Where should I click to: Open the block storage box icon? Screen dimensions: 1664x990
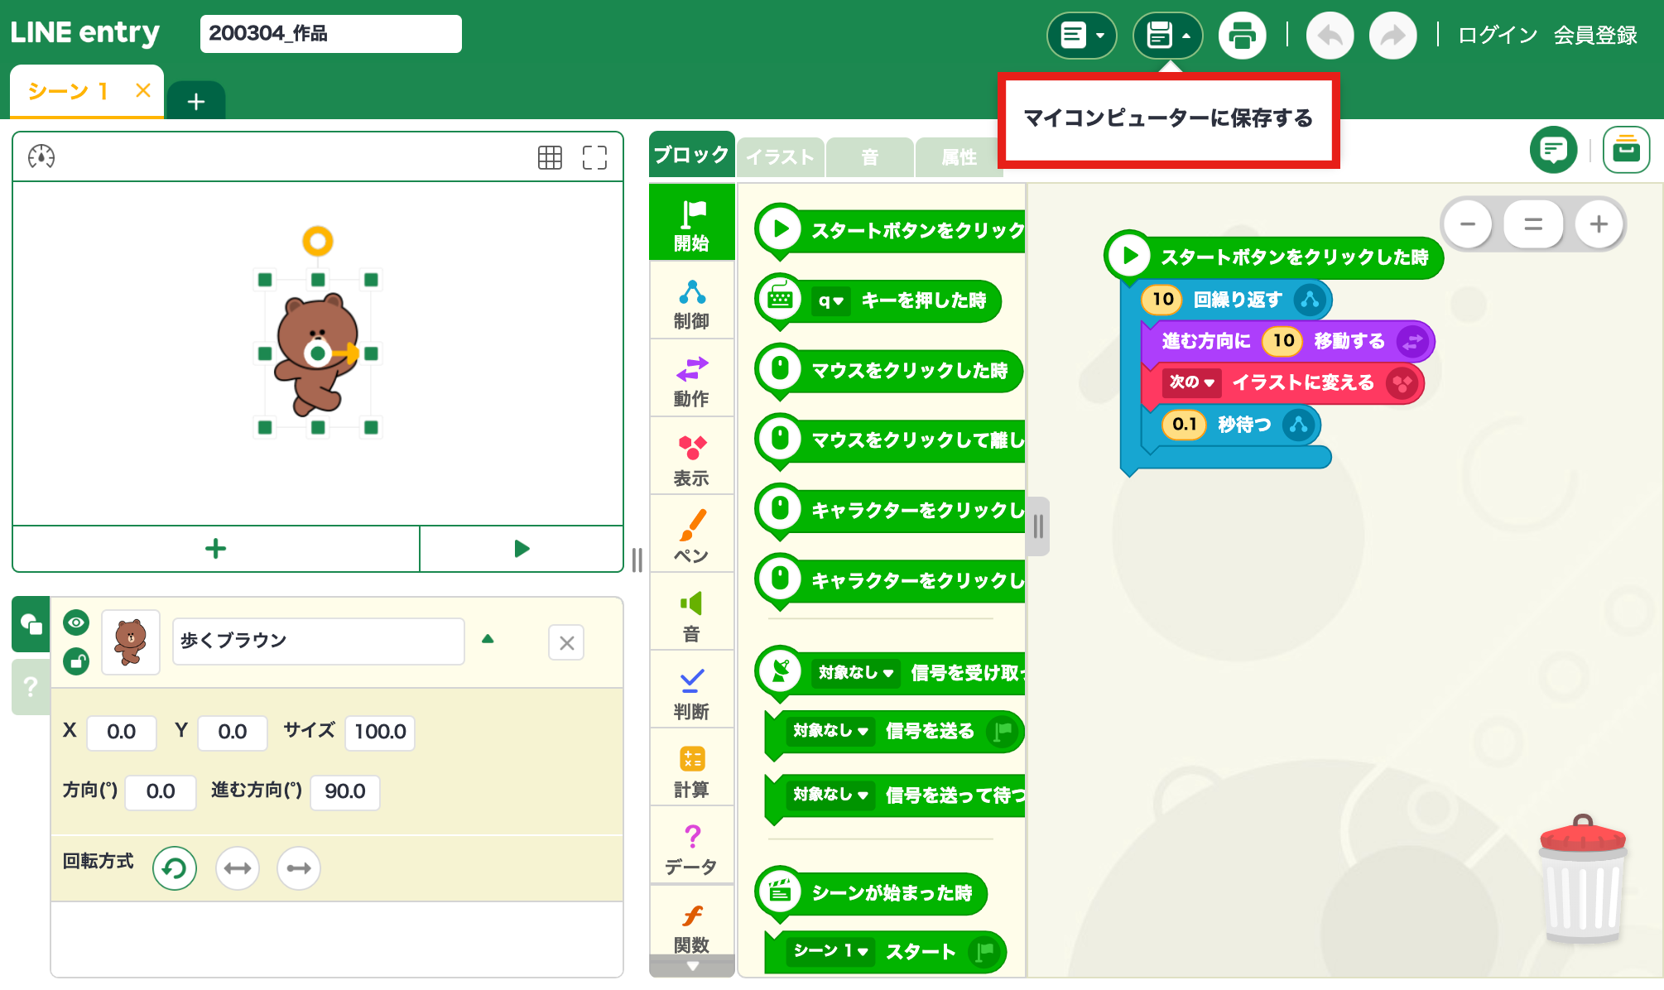1626,150
